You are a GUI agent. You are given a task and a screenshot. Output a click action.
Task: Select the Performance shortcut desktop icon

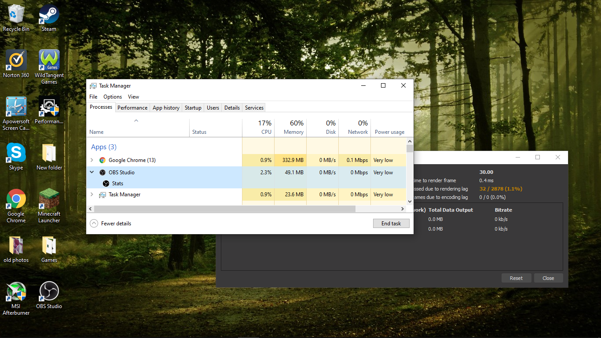click(49, 110)
